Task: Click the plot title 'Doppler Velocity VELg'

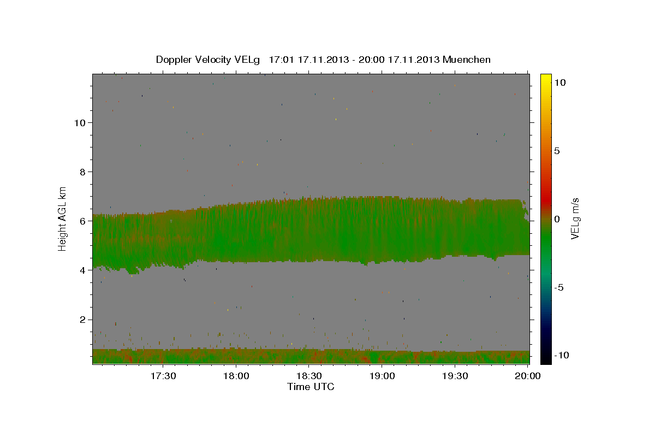Action: [209, 60]
